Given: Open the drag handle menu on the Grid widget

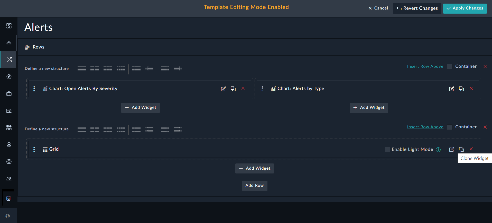Looking at the screenshot, I should (x=34, y=149).
